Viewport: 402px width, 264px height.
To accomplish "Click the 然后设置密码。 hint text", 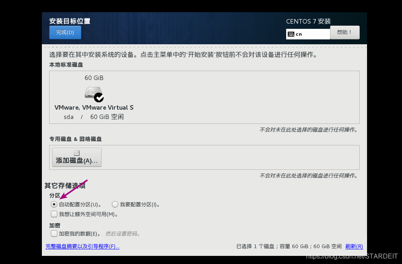I will pos(122,234).
